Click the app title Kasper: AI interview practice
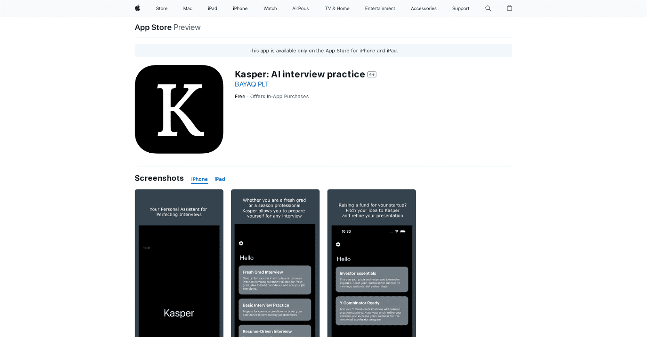The image size is (647, 337). pyautogui.click(x=300, y=74)
